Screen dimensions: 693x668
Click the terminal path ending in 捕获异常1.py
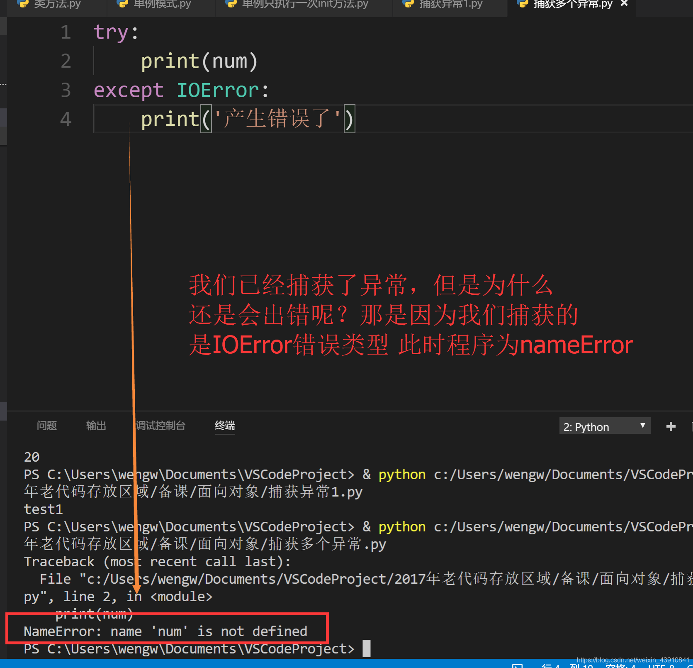tap(193, 492)
